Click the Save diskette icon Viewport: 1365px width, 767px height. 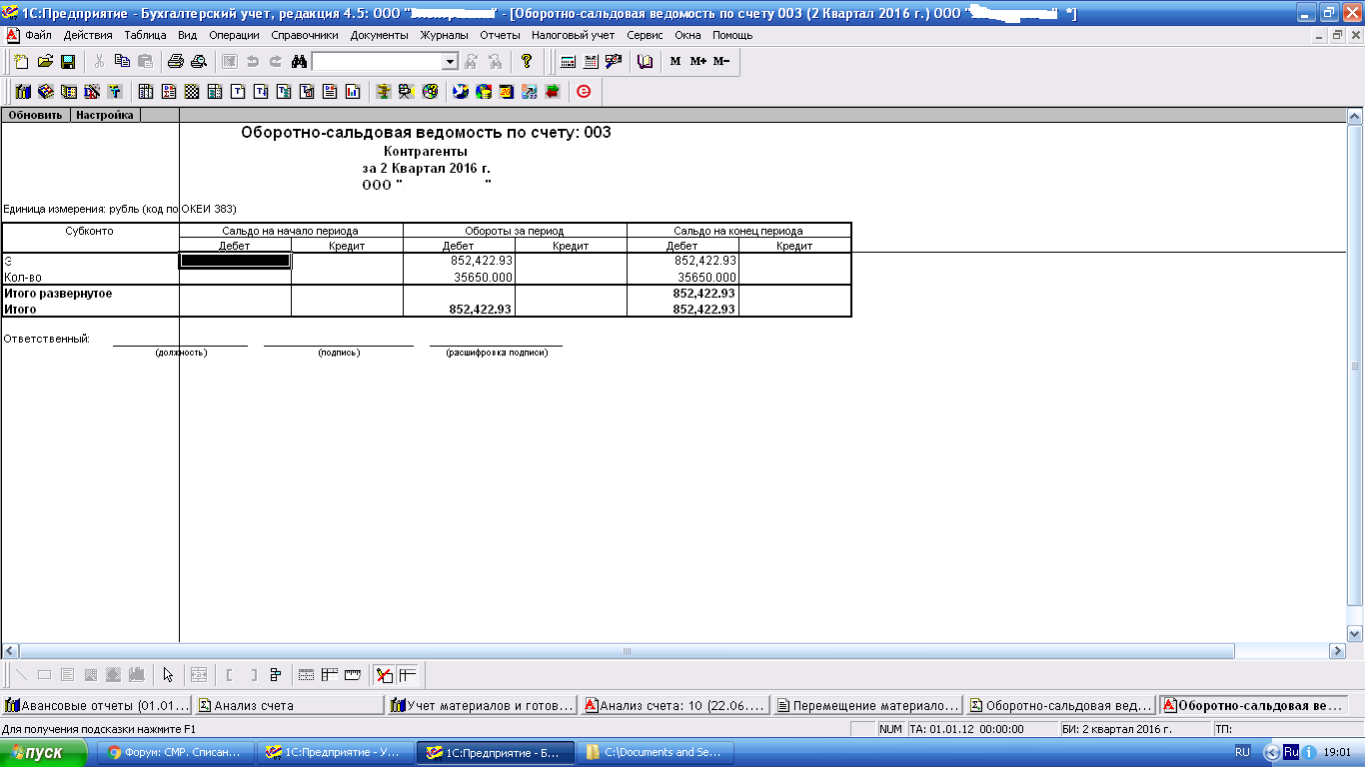[68, 62]
